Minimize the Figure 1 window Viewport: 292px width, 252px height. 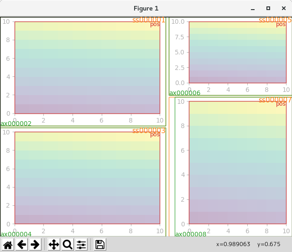click(253, 9)
